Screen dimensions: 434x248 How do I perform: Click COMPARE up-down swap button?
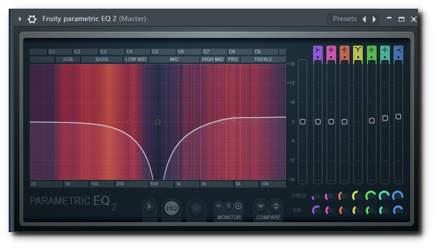[276, 206]
